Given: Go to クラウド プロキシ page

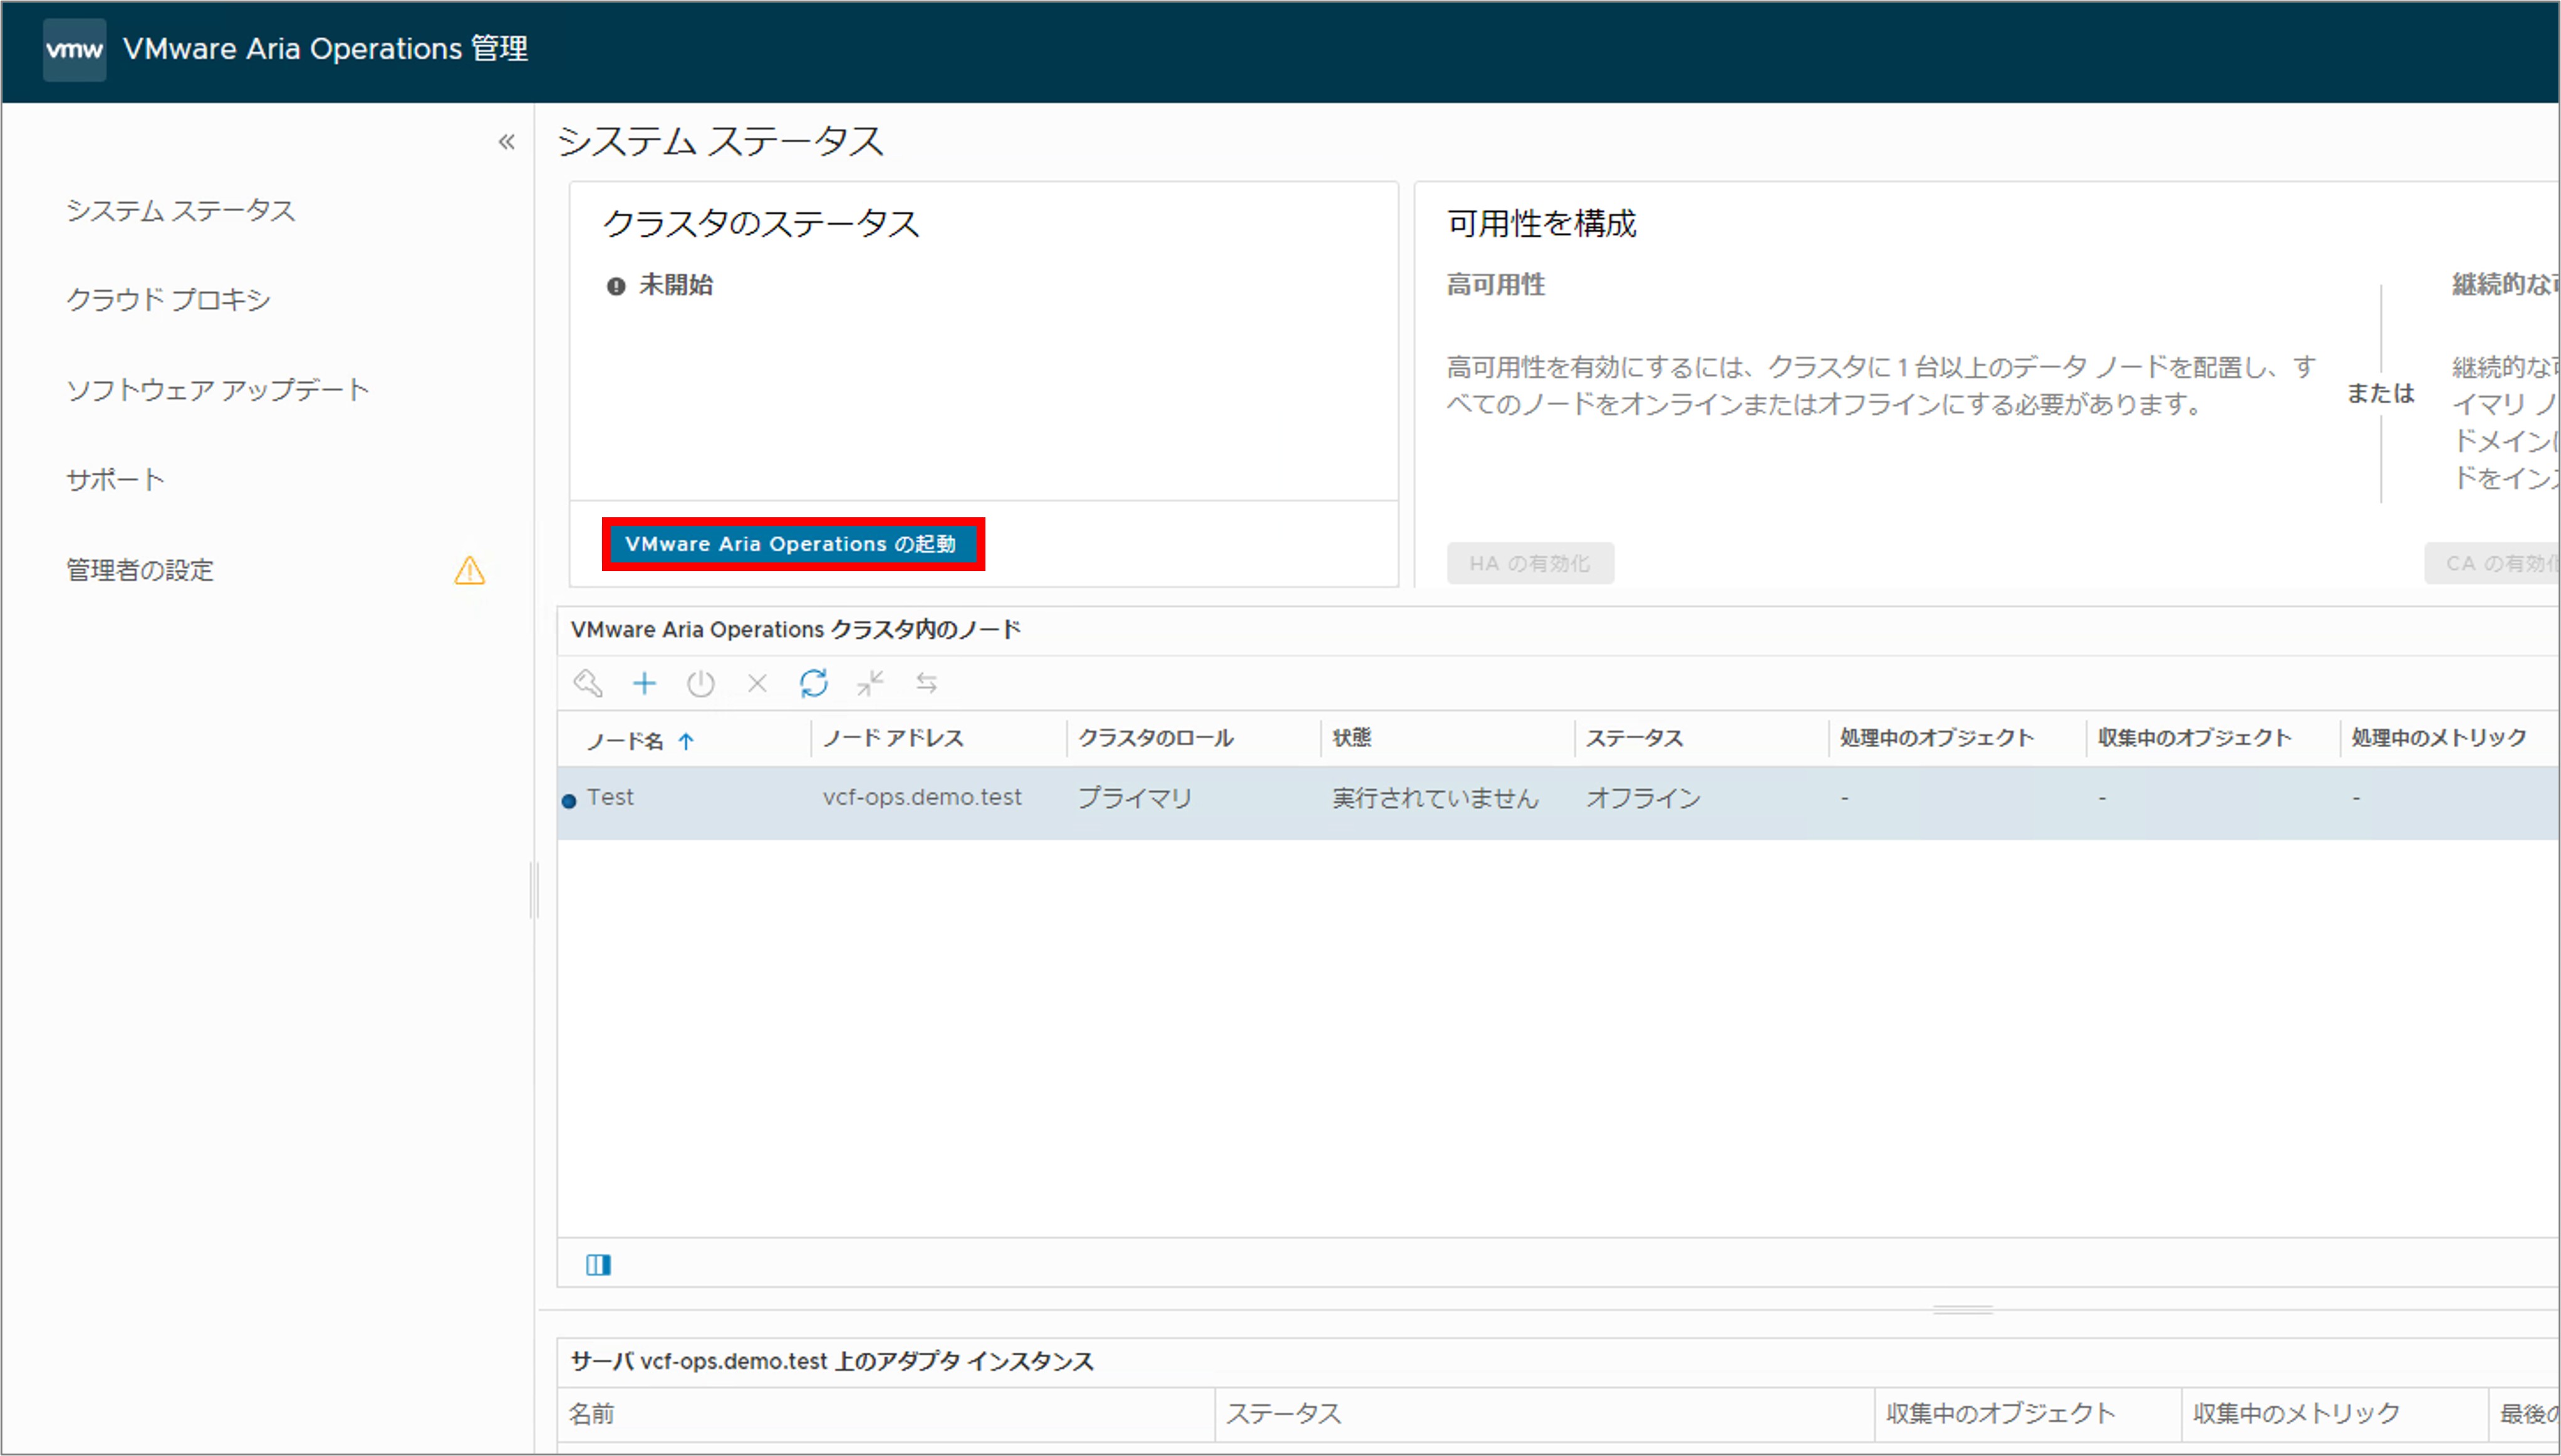Looking at the screenshot, I should (x=168, y=299).
